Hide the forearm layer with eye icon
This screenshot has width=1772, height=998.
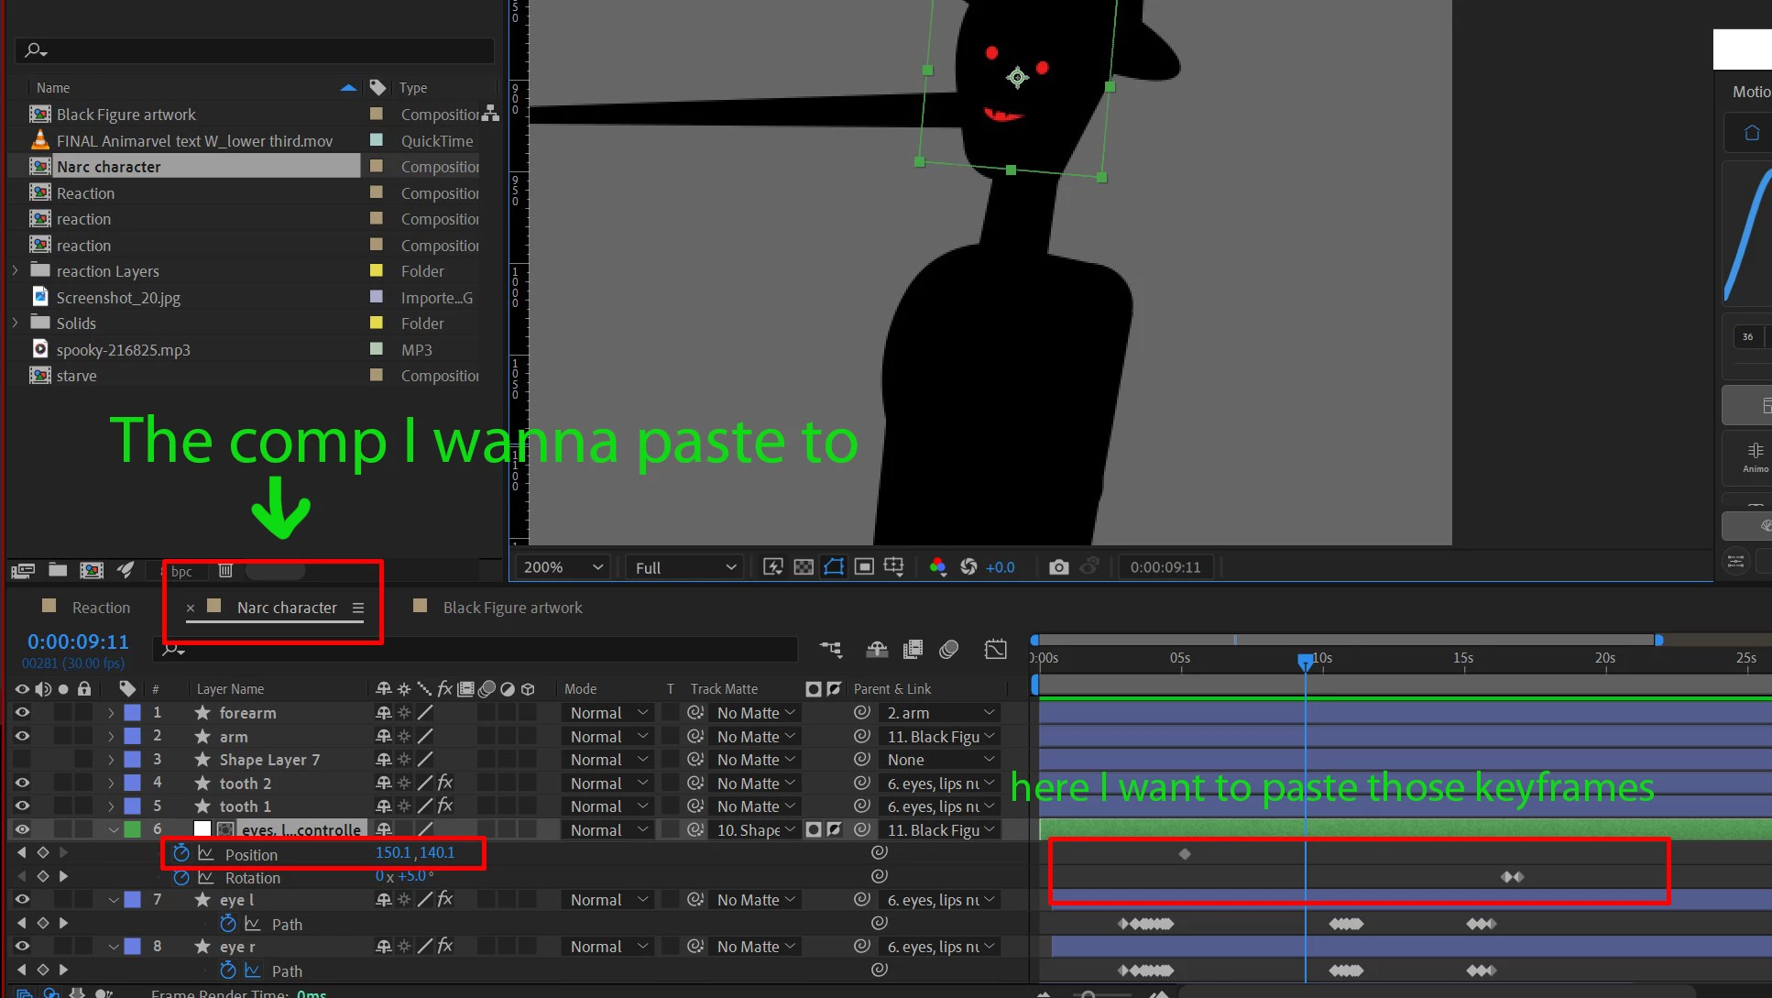click(22, 713)
